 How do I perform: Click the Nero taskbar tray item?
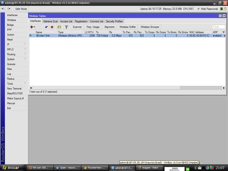174,169
